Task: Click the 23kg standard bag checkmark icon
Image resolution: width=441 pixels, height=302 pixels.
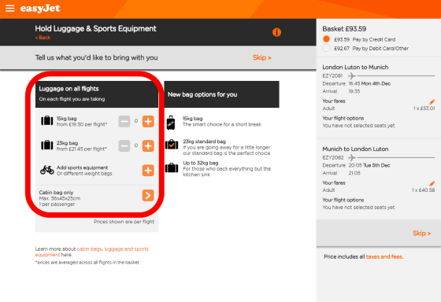Action: point(172,145)
